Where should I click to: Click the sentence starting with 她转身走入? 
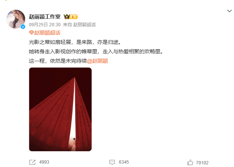tap(96, 51)
